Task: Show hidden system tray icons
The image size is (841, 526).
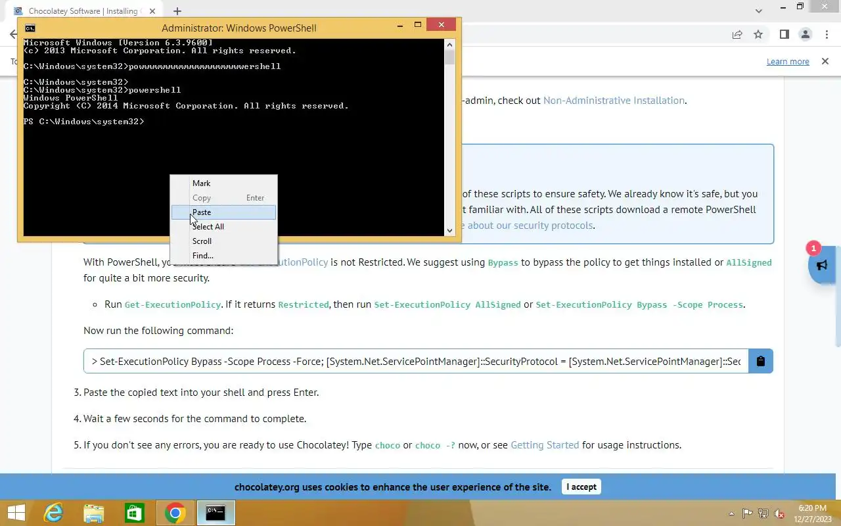Action: click(x=732, y=514)
